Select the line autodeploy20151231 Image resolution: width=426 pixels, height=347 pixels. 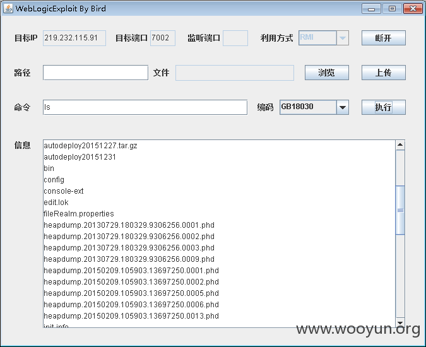coord(80,157)
